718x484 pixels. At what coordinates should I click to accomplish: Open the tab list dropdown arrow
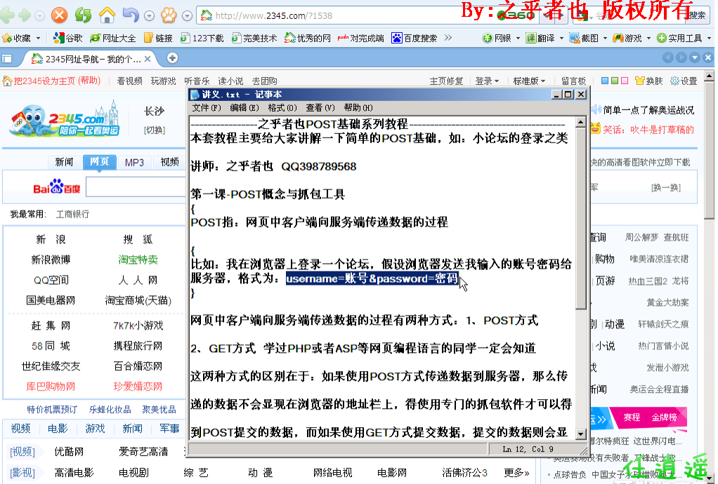tap(695, 58)
